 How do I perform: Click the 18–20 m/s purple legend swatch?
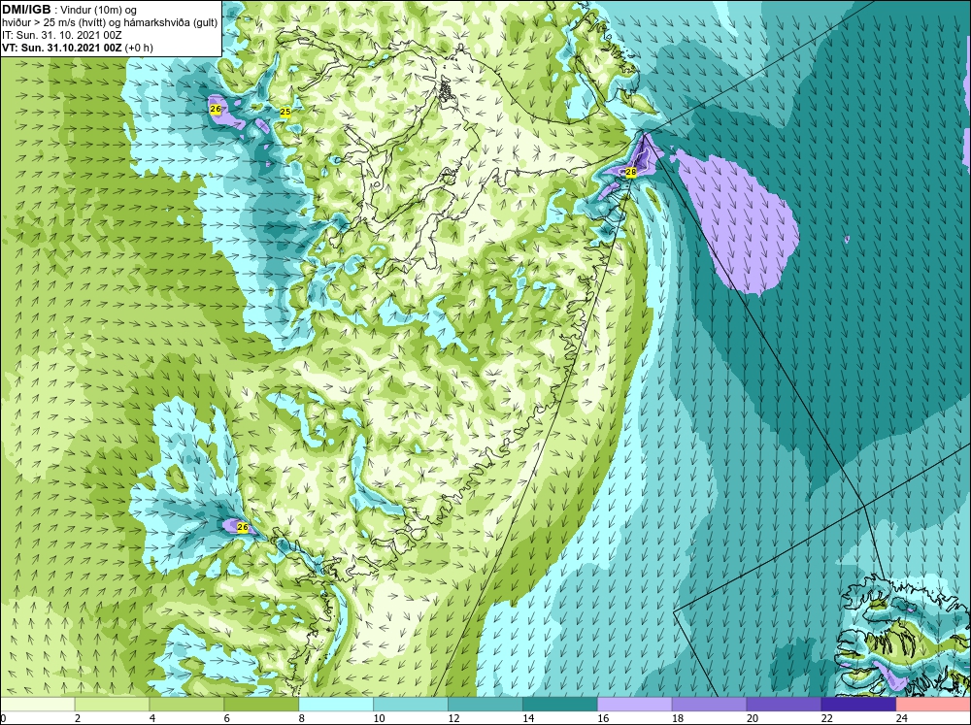[x=709, y=705]
